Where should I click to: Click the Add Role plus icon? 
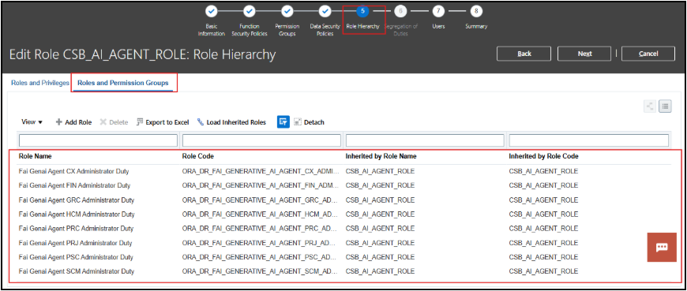[58, 122]
